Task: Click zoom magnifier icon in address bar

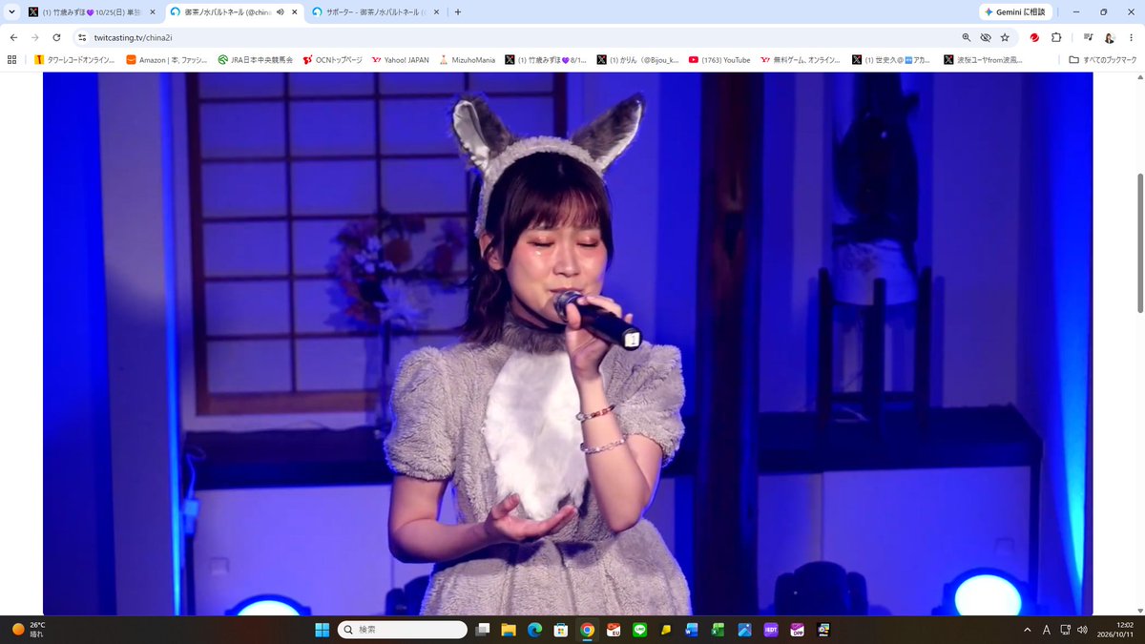Action: [966, 37]
